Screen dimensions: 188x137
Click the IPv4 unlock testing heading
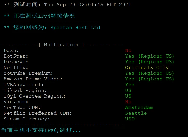[x=39, y=16]
